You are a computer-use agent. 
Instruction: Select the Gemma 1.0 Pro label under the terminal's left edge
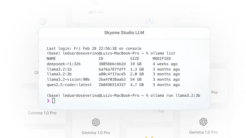point(42,113)
